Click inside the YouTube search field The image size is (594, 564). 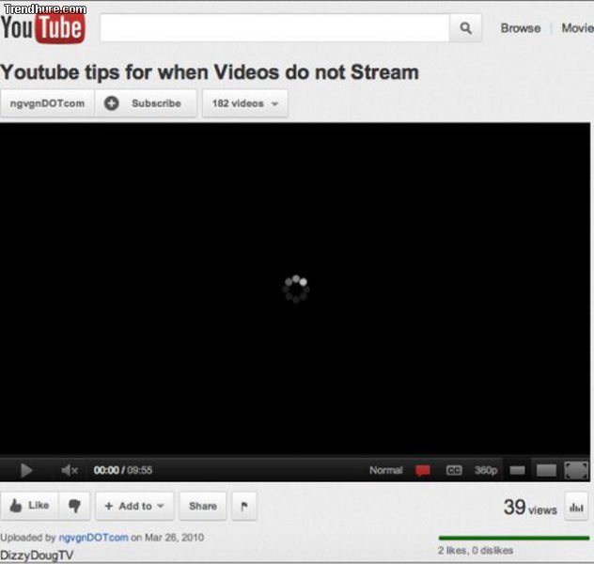(274, 28)
